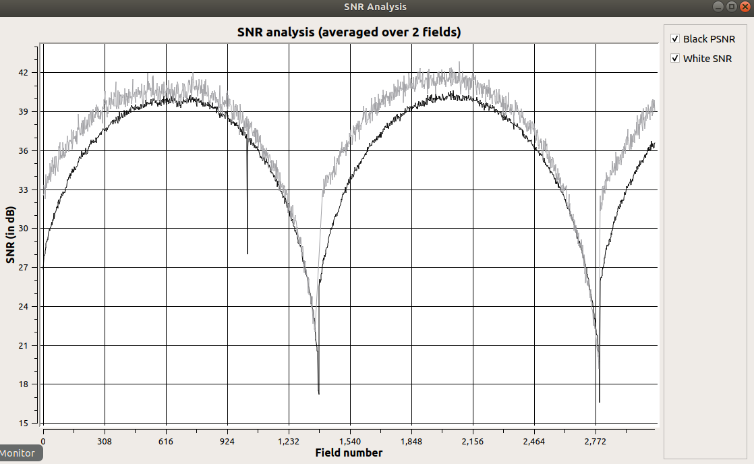754x464 pixels.
Task: Click the 'Field number' x-axis label
Action: point(349,453)
